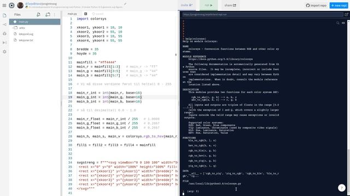Image resolution: width=350 pixels, height=196 pixels.
Task: Click line number 24 in gutter
Action: pyautogui.click(x=70, y=119)
